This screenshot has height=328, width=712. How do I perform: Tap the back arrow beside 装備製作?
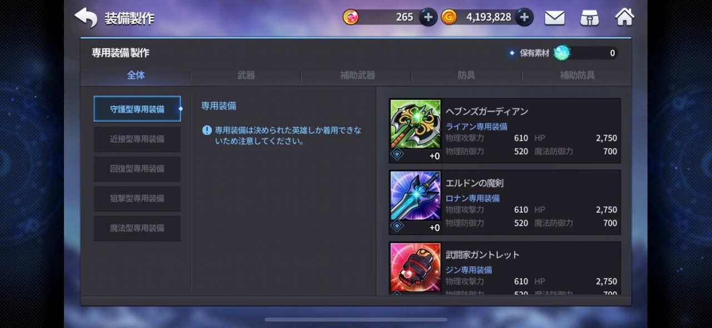click(86, 17)
